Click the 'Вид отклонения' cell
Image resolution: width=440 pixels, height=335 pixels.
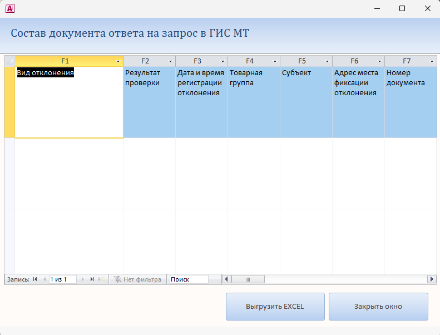click(x=69, y=102)
